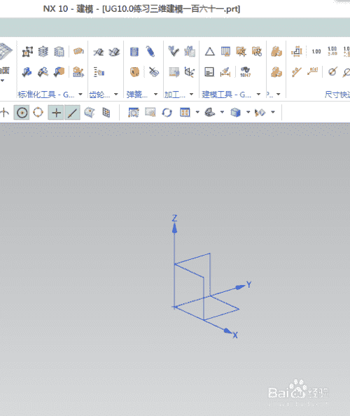This screenshot has width=350, height=416.
Task: Click the rapid dimension icon in 尺寸快速 group
Action: point(297,51)
